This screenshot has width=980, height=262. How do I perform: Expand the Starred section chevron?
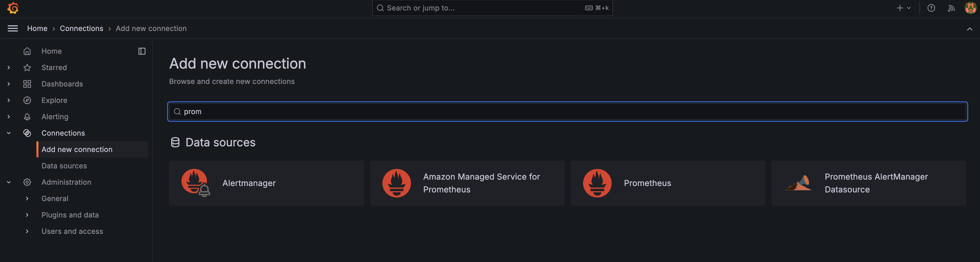tap(9, 68)
